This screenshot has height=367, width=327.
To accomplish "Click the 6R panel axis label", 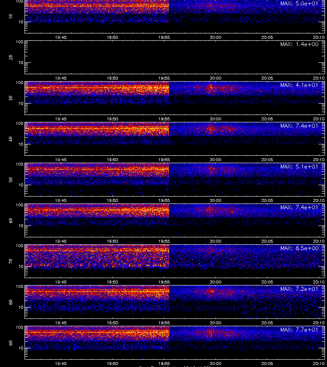I will 11,221.
